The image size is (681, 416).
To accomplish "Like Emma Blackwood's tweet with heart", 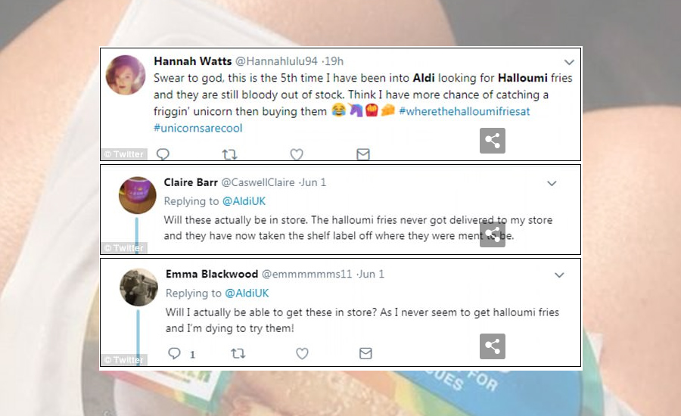I will (x=302, y=353).
